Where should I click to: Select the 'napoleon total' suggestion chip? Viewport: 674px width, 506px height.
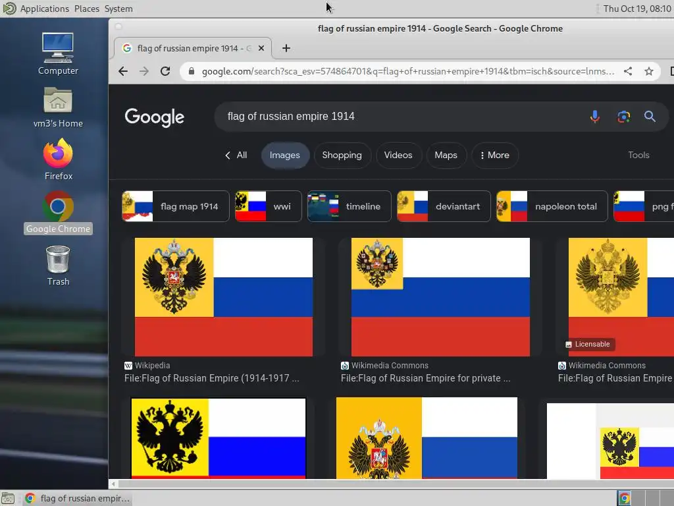click(552, 206)
